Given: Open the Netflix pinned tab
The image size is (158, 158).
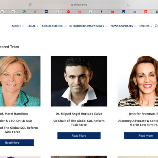Looking at the screenshot, I should tap(146, 12).
